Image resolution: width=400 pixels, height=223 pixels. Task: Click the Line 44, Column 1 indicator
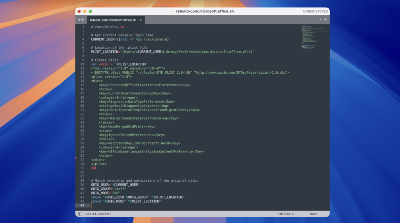tap(98, 214)
